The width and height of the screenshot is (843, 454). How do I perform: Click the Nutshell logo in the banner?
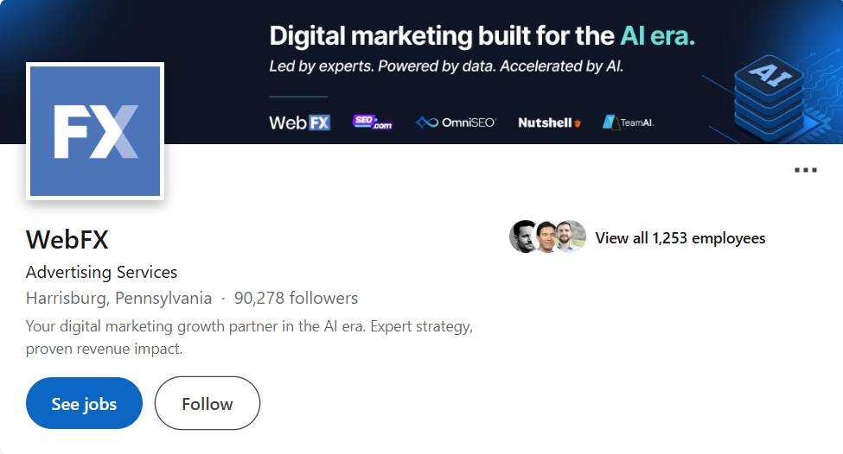pos(549,123)
